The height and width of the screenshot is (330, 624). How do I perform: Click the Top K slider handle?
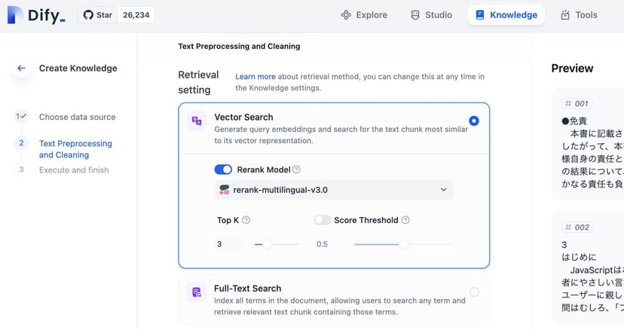pos(267,244)
